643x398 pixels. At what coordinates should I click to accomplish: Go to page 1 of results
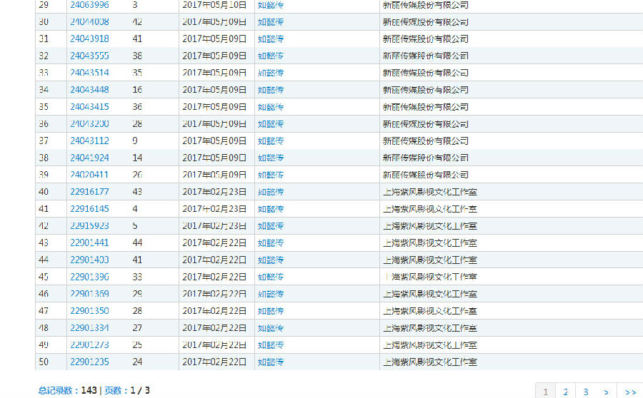pyautogui.click(x=545, y=392)
